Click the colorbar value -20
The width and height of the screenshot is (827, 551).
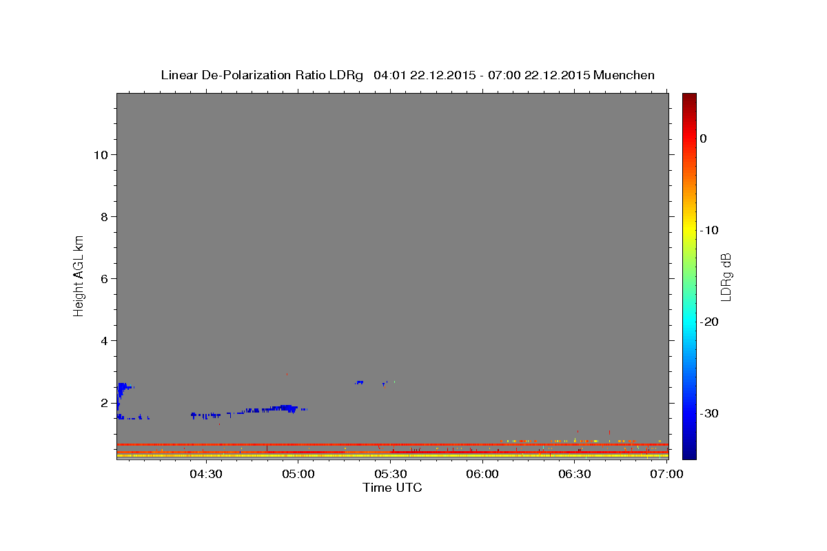pos(709,322)
